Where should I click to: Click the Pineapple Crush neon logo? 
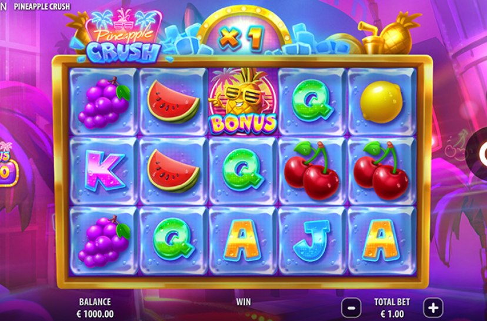tap(122, 36)
